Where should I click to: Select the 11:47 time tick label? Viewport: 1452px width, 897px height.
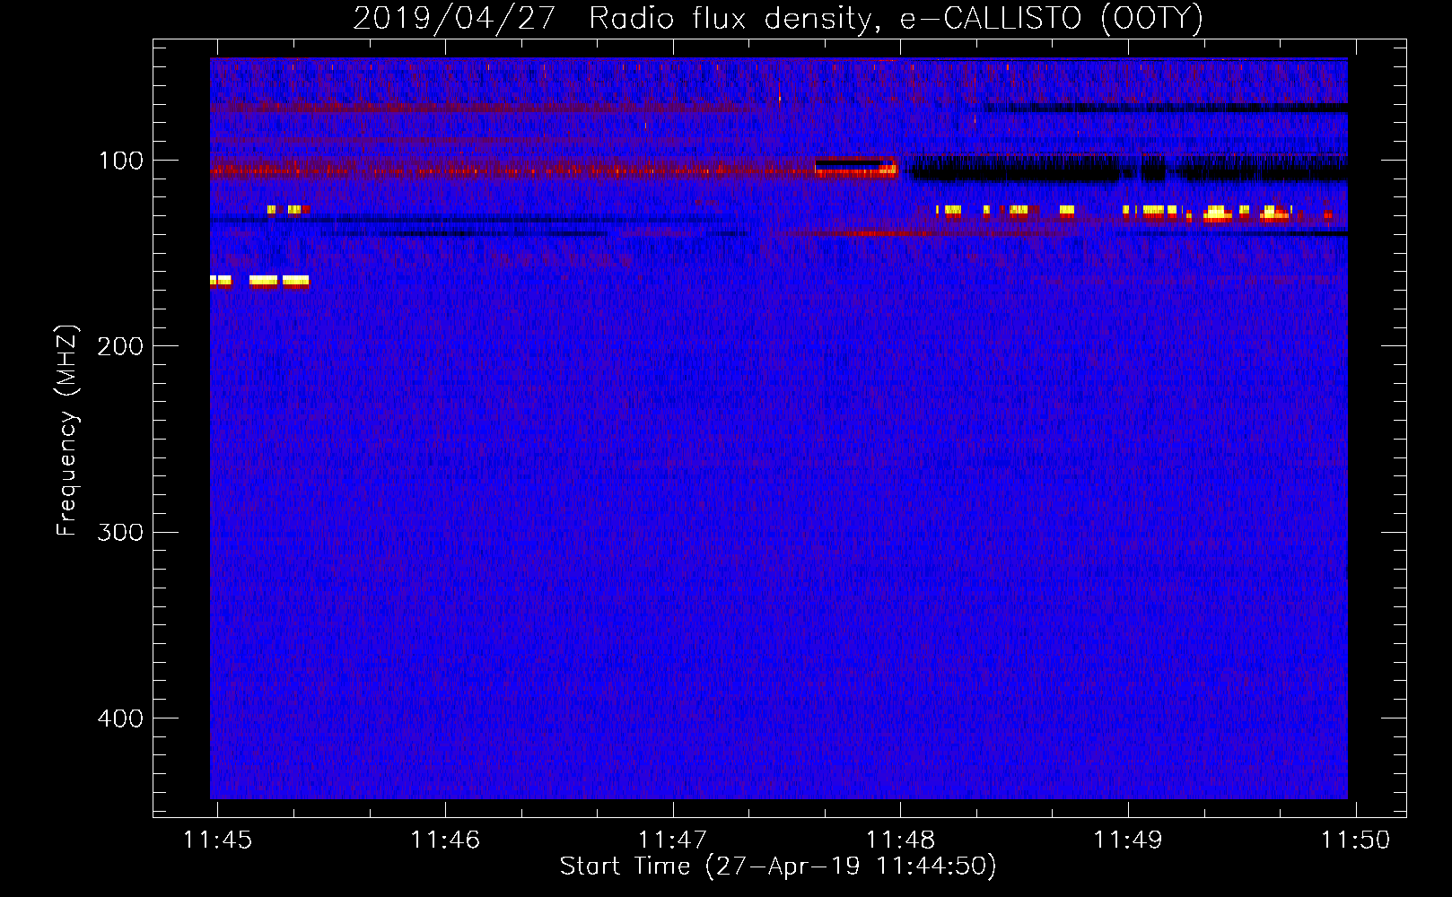point(673,840)
